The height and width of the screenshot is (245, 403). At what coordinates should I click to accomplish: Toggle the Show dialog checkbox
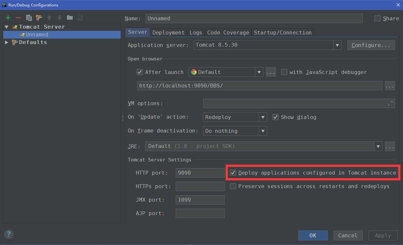pyautogui.click(x=276, y=117)
